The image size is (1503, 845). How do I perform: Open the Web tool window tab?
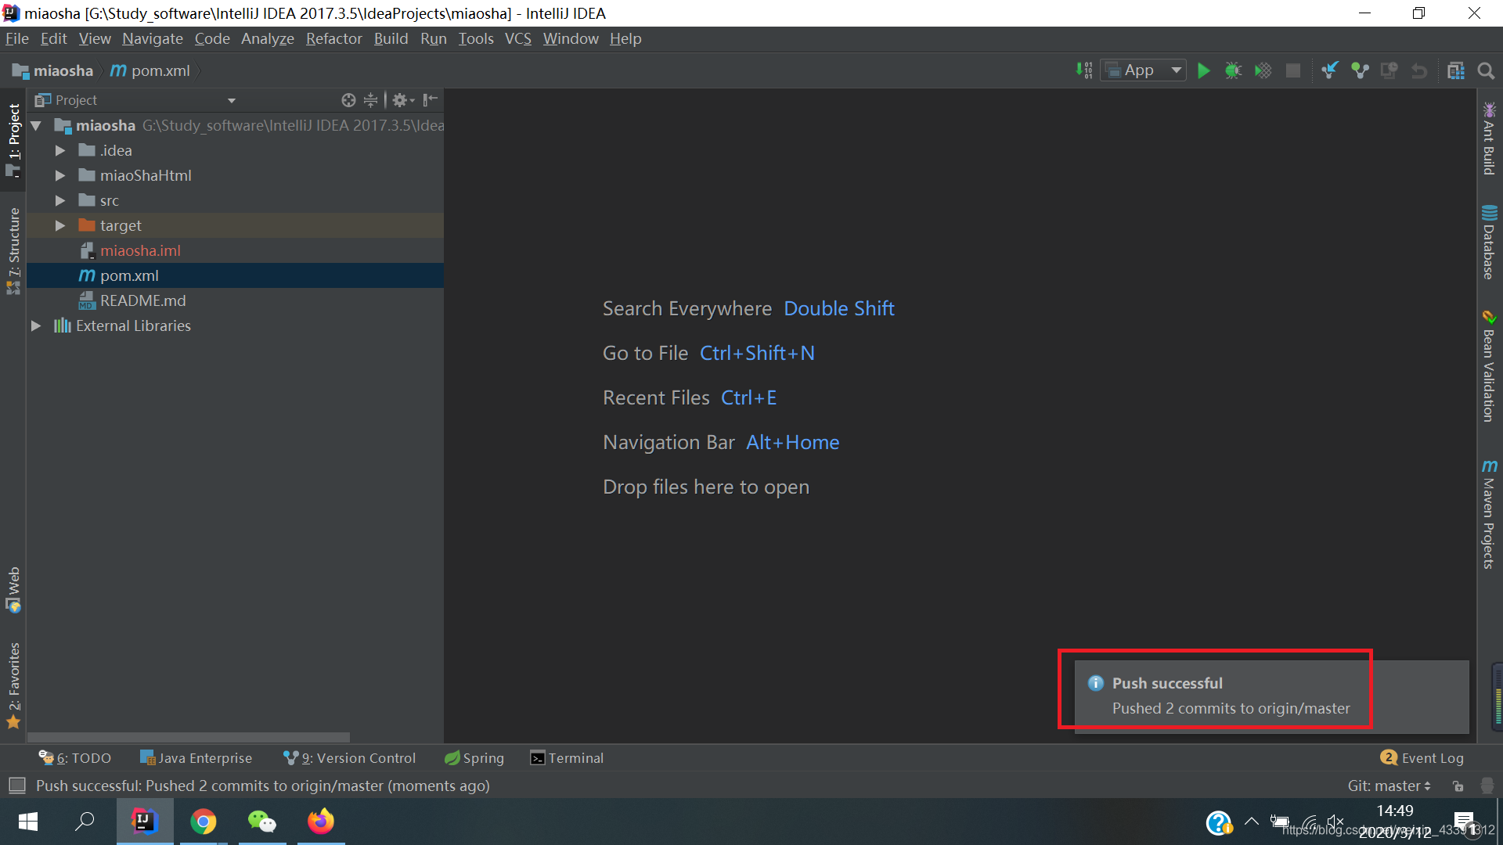pos(13,590)
